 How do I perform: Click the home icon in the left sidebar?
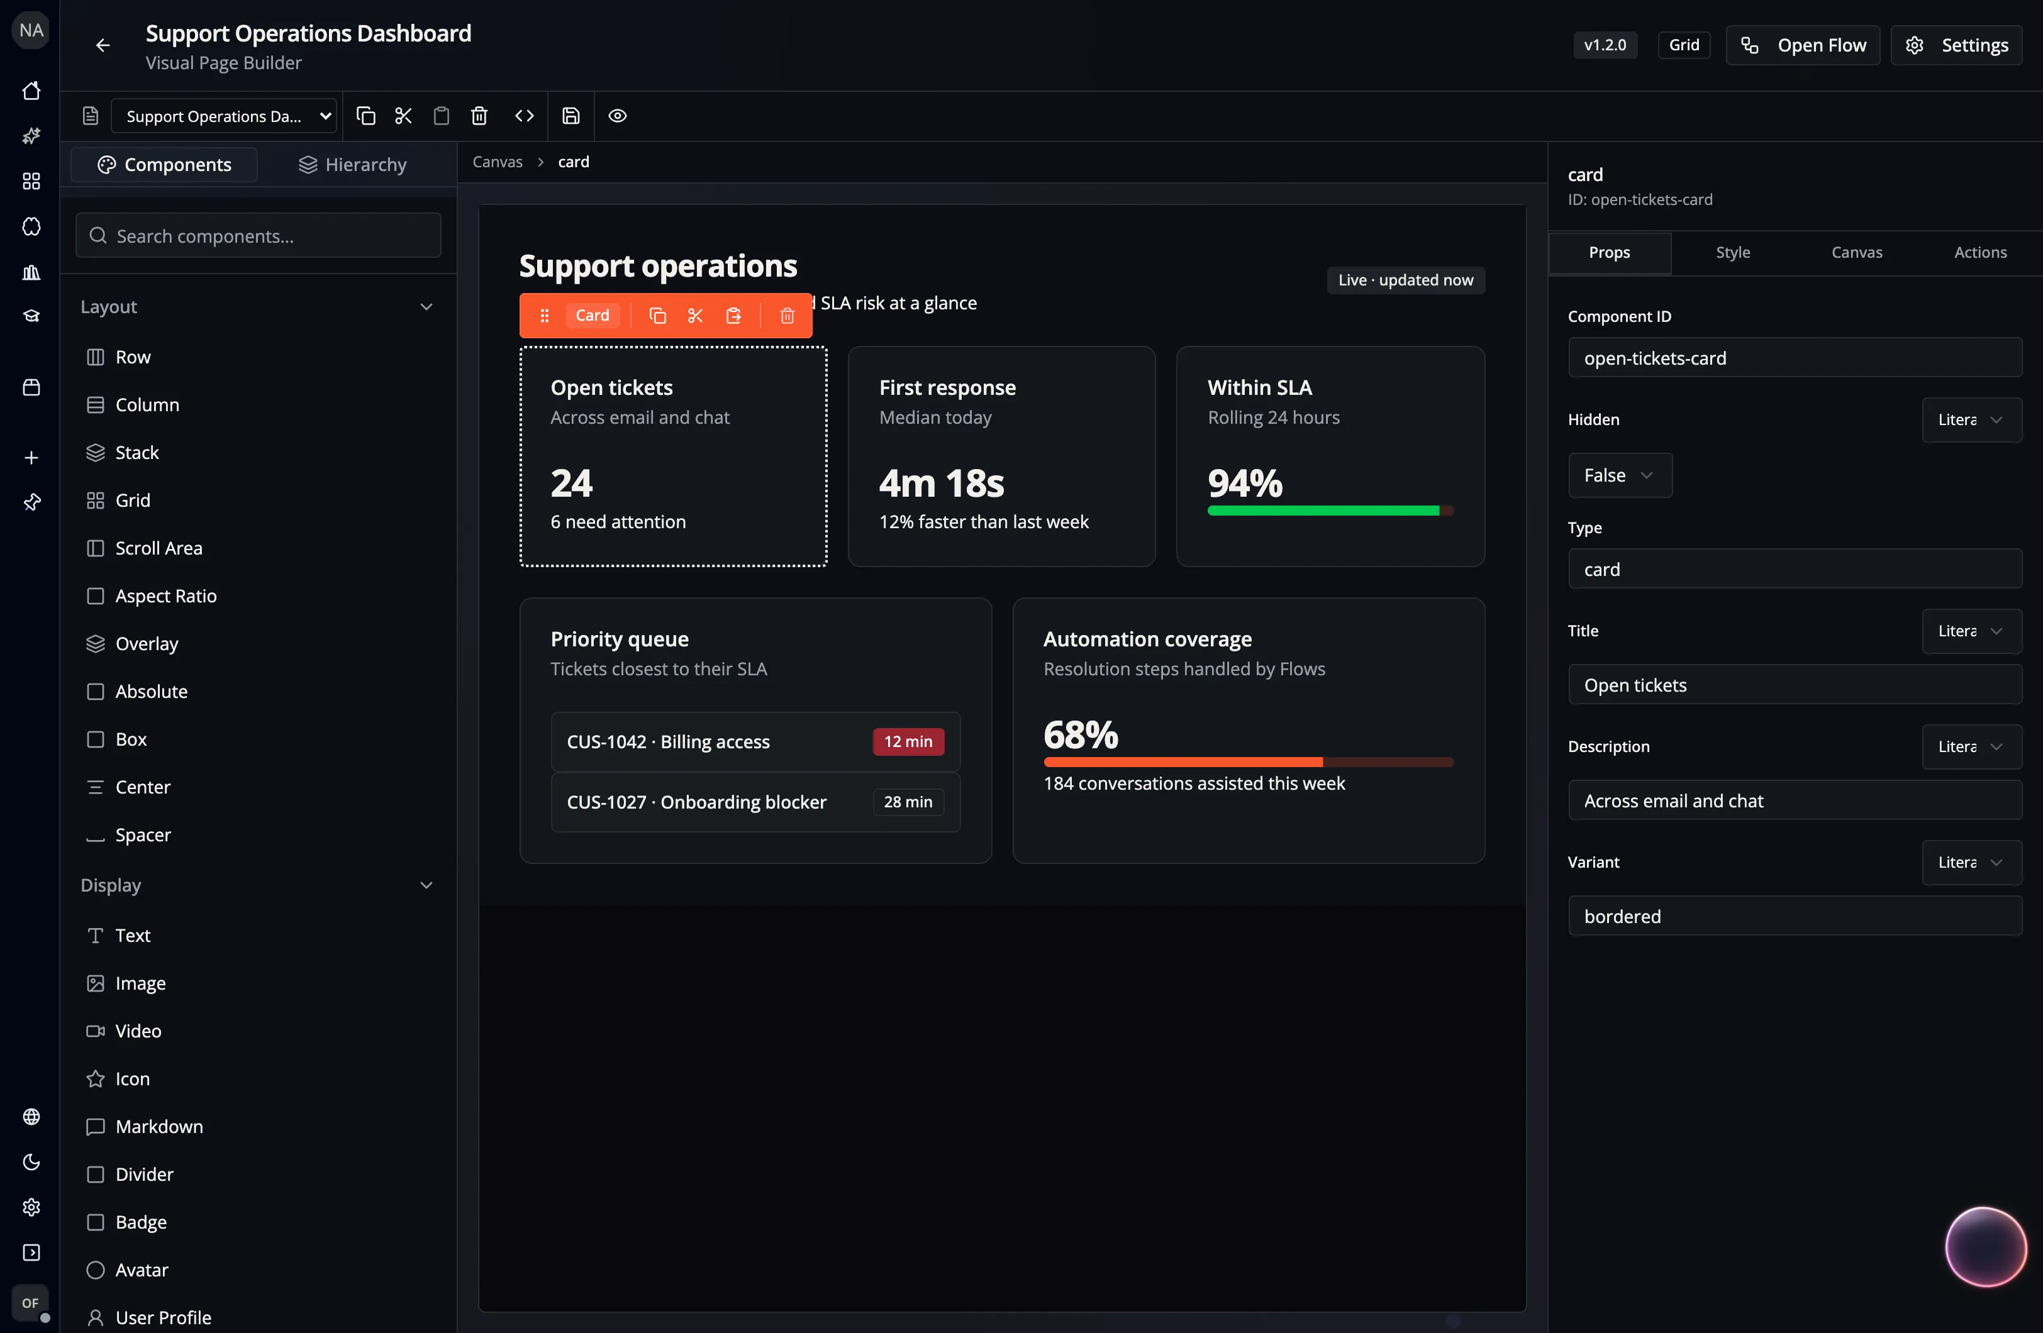(x=31, y=91)
